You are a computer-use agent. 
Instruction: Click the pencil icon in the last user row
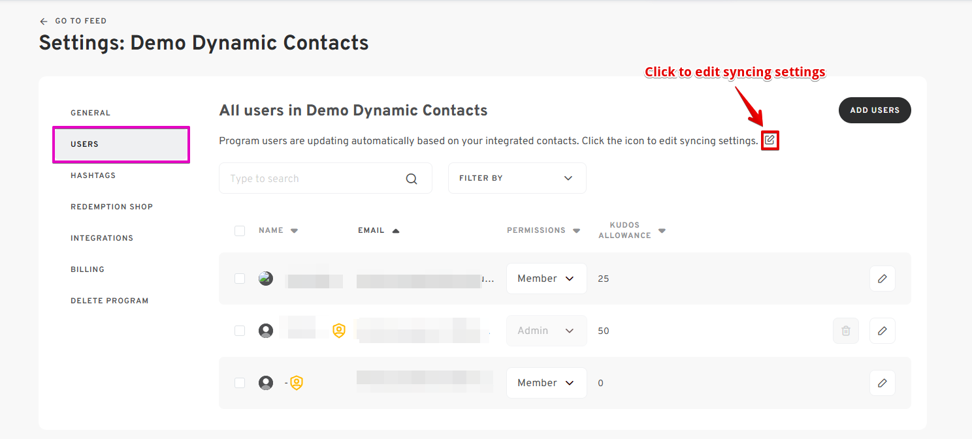point(882,383)
